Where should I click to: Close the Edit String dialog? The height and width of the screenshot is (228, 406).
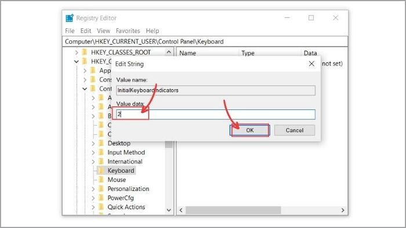click(311, 64)
